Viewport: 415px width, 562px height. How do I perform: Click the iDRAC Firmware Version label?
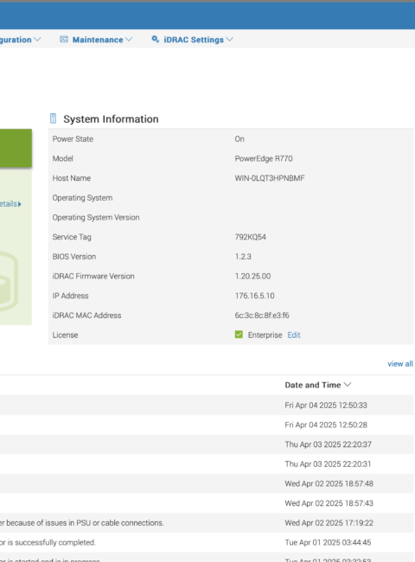click(93, 277)
